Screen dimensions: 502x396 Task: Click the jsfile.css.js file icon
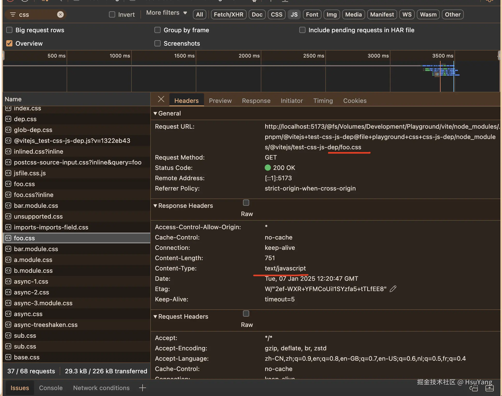tap(8, 173)
